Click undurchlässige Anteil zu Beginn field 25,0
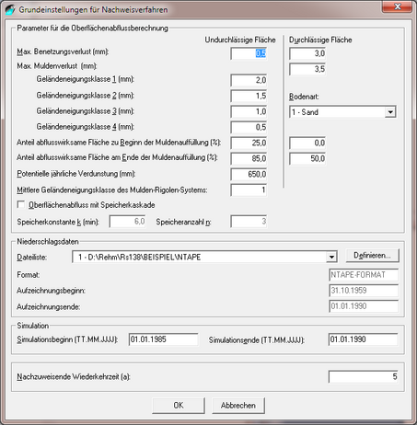The width and height of the screenshot is (417, 425). pyautogui.click(x=249, y=143)
